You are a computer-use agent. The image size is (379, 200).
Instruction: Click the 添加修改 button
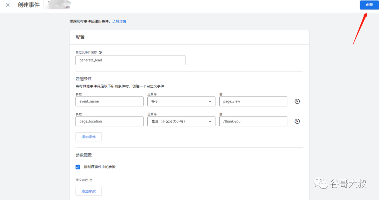88,191
